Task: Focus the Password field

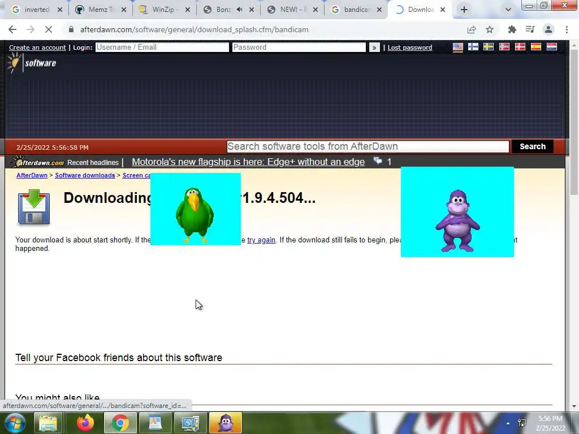Action: coord(299,47)
